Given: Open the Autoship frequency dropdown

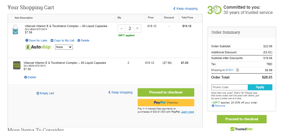Looking at the screenshot, I should pos(64,47).
